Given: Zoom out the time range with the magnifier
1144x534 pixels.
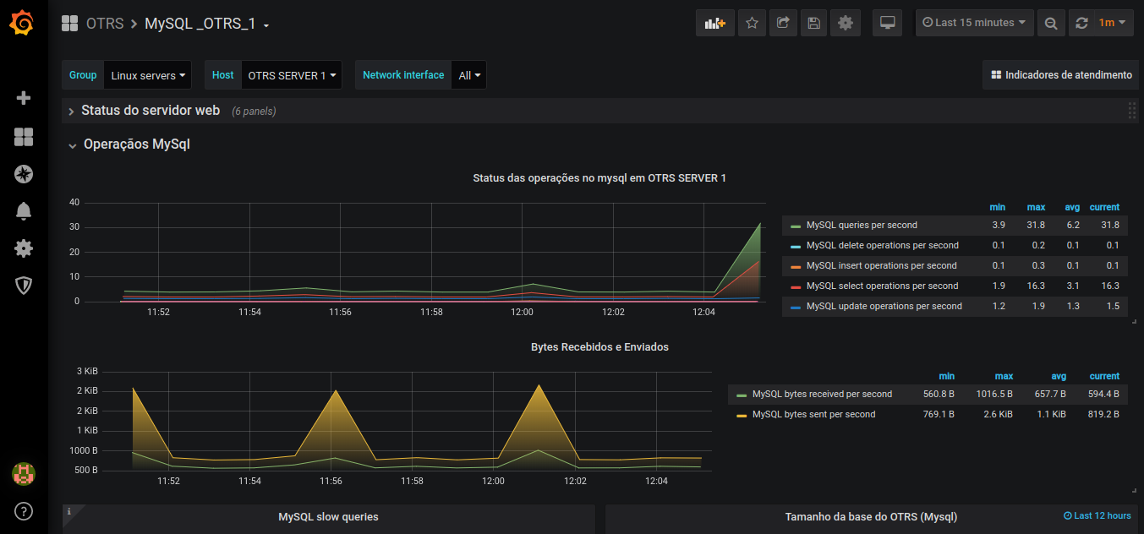Looking at the screenshot, I should coord(1050,23).
